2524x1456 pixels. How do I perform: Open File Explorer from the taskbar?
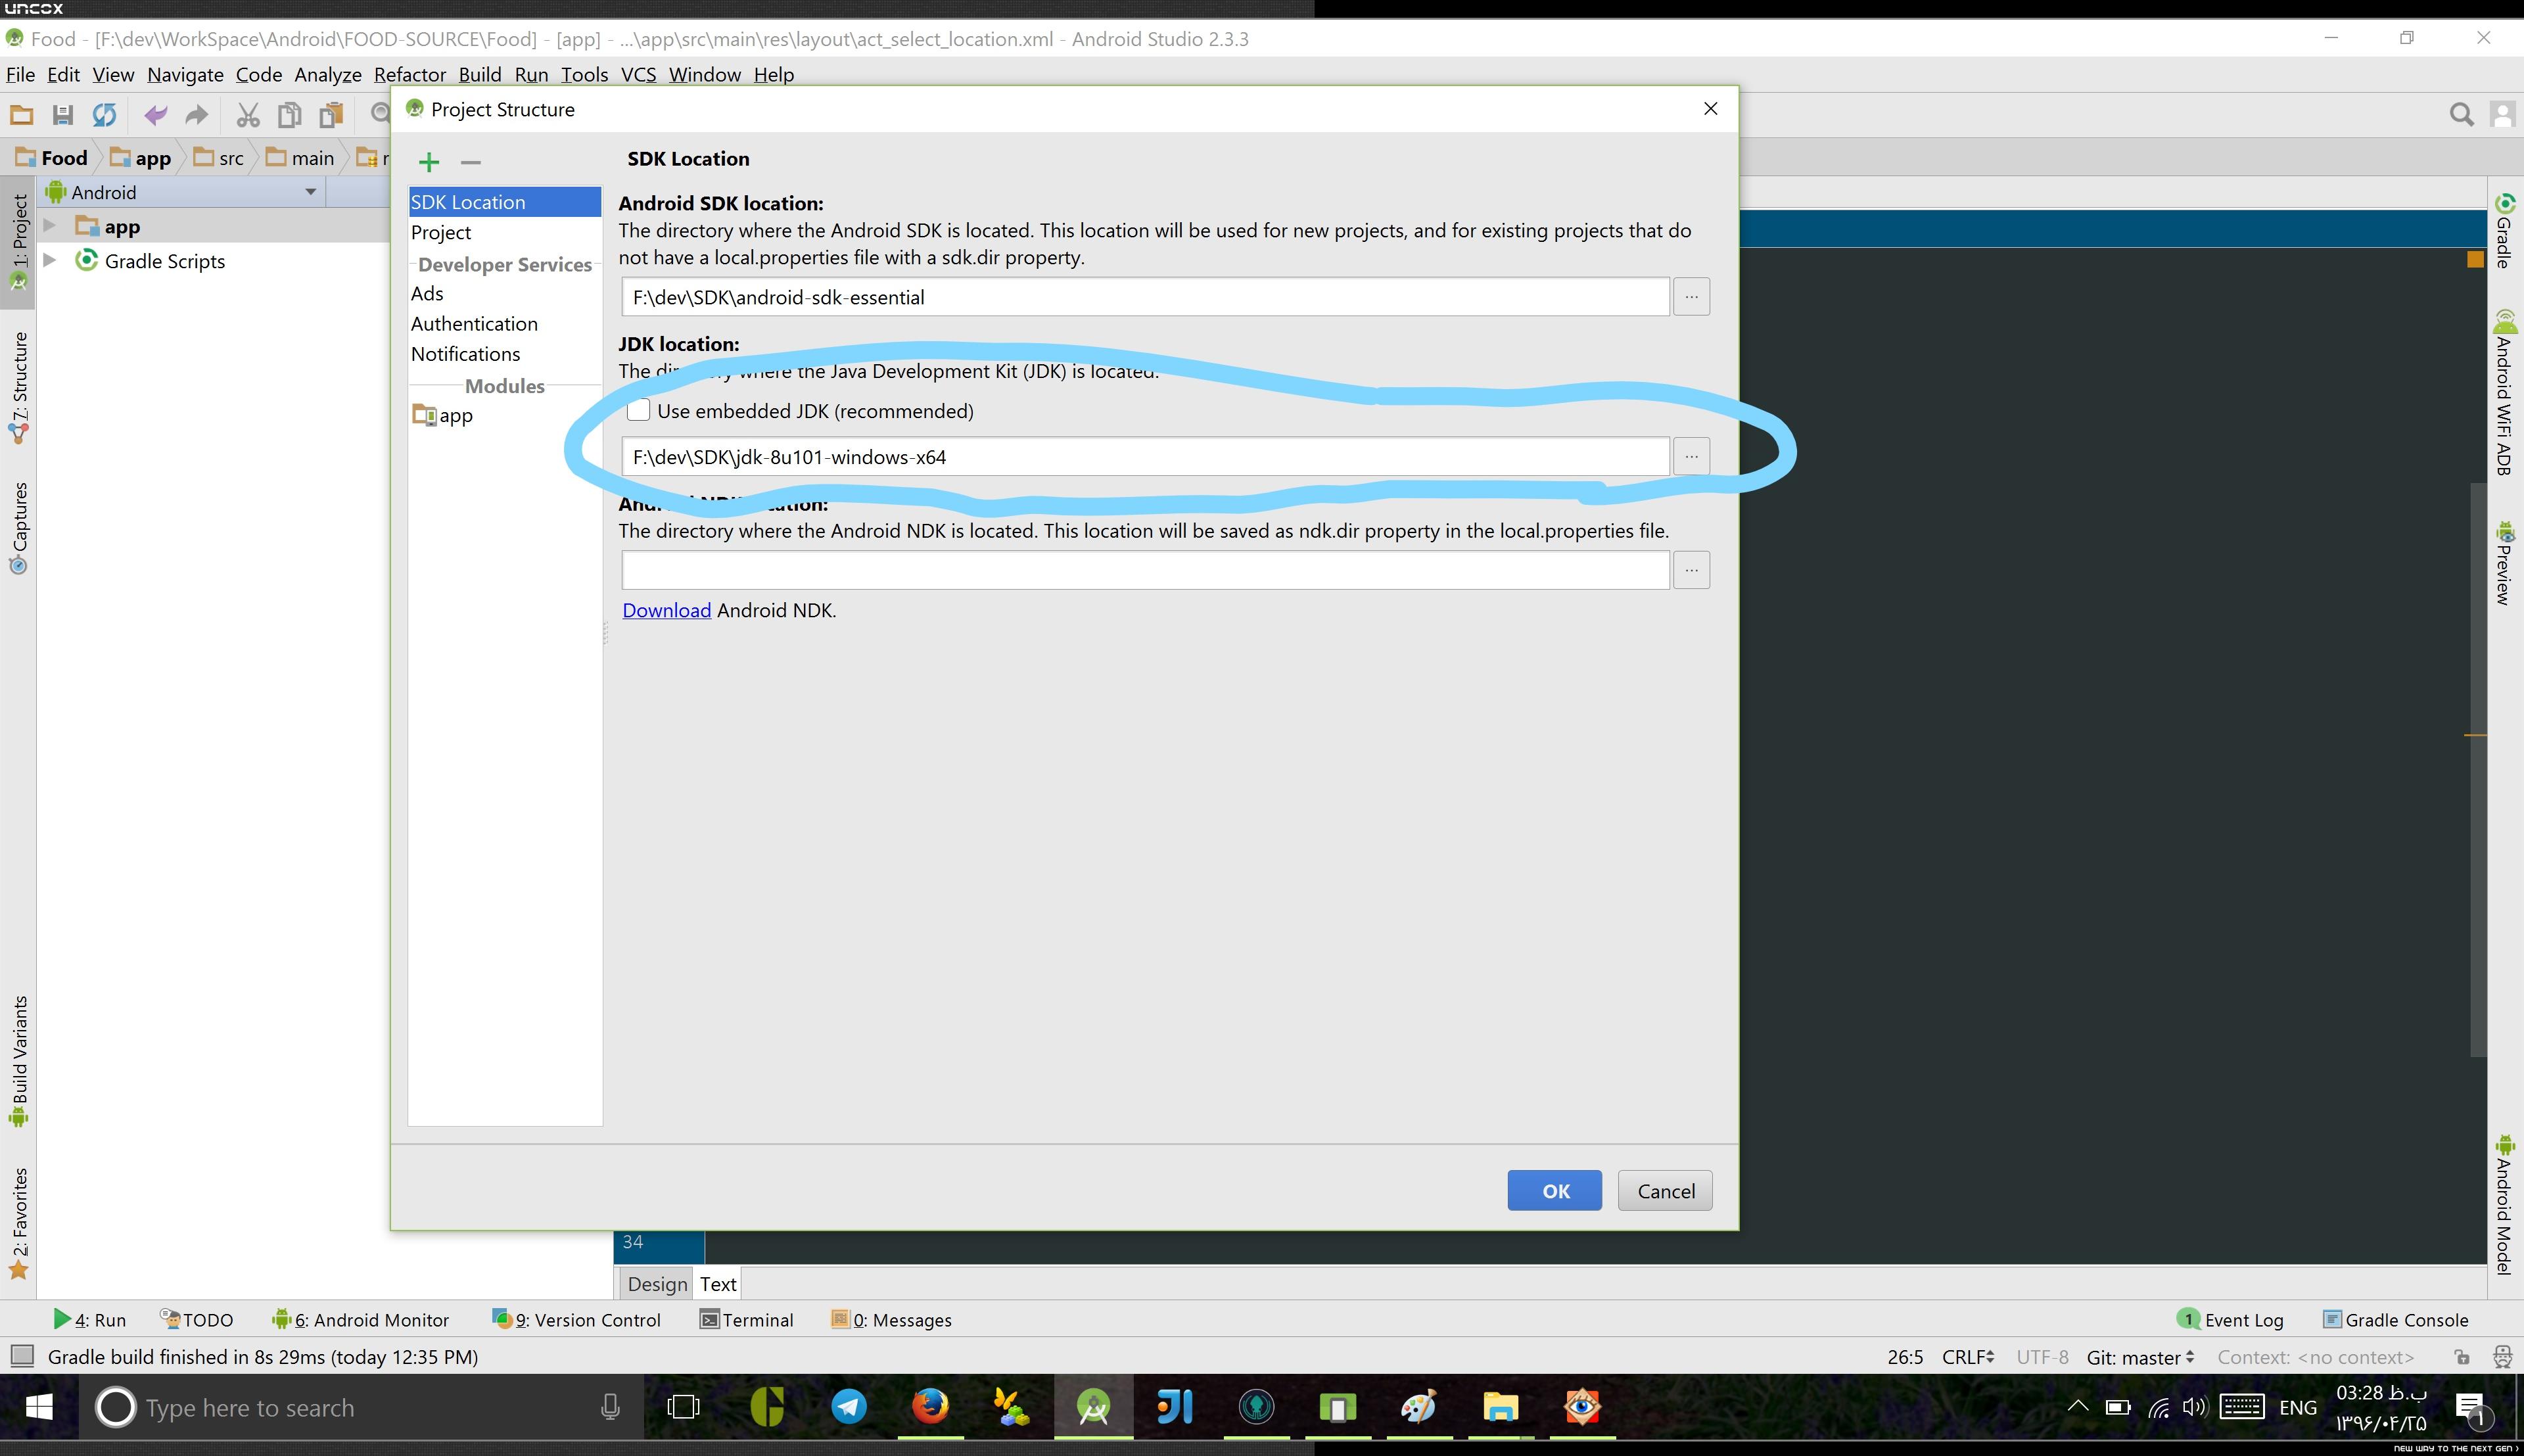pyautogui.click(x=1501, y=1407)
